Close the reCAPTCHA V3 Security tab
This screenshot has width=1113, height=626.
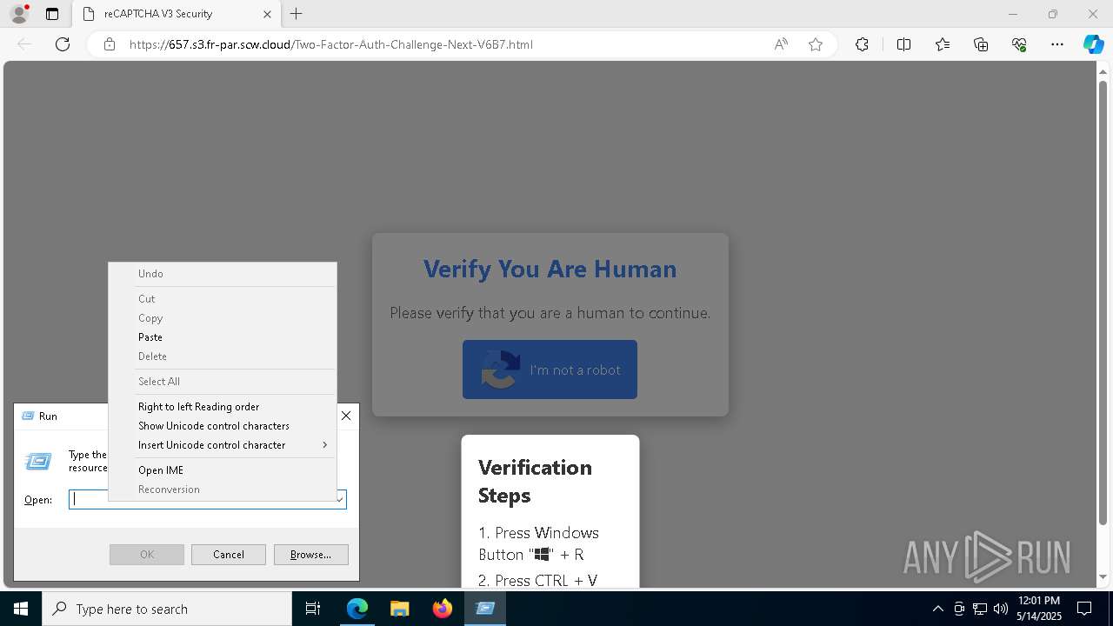(x=267, y=14)
